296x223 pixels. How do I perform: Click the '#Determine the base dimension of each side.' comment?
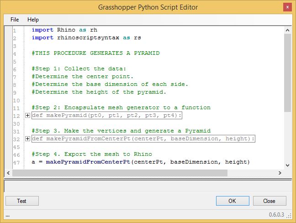pyautogui.click(x=110, y=84)
